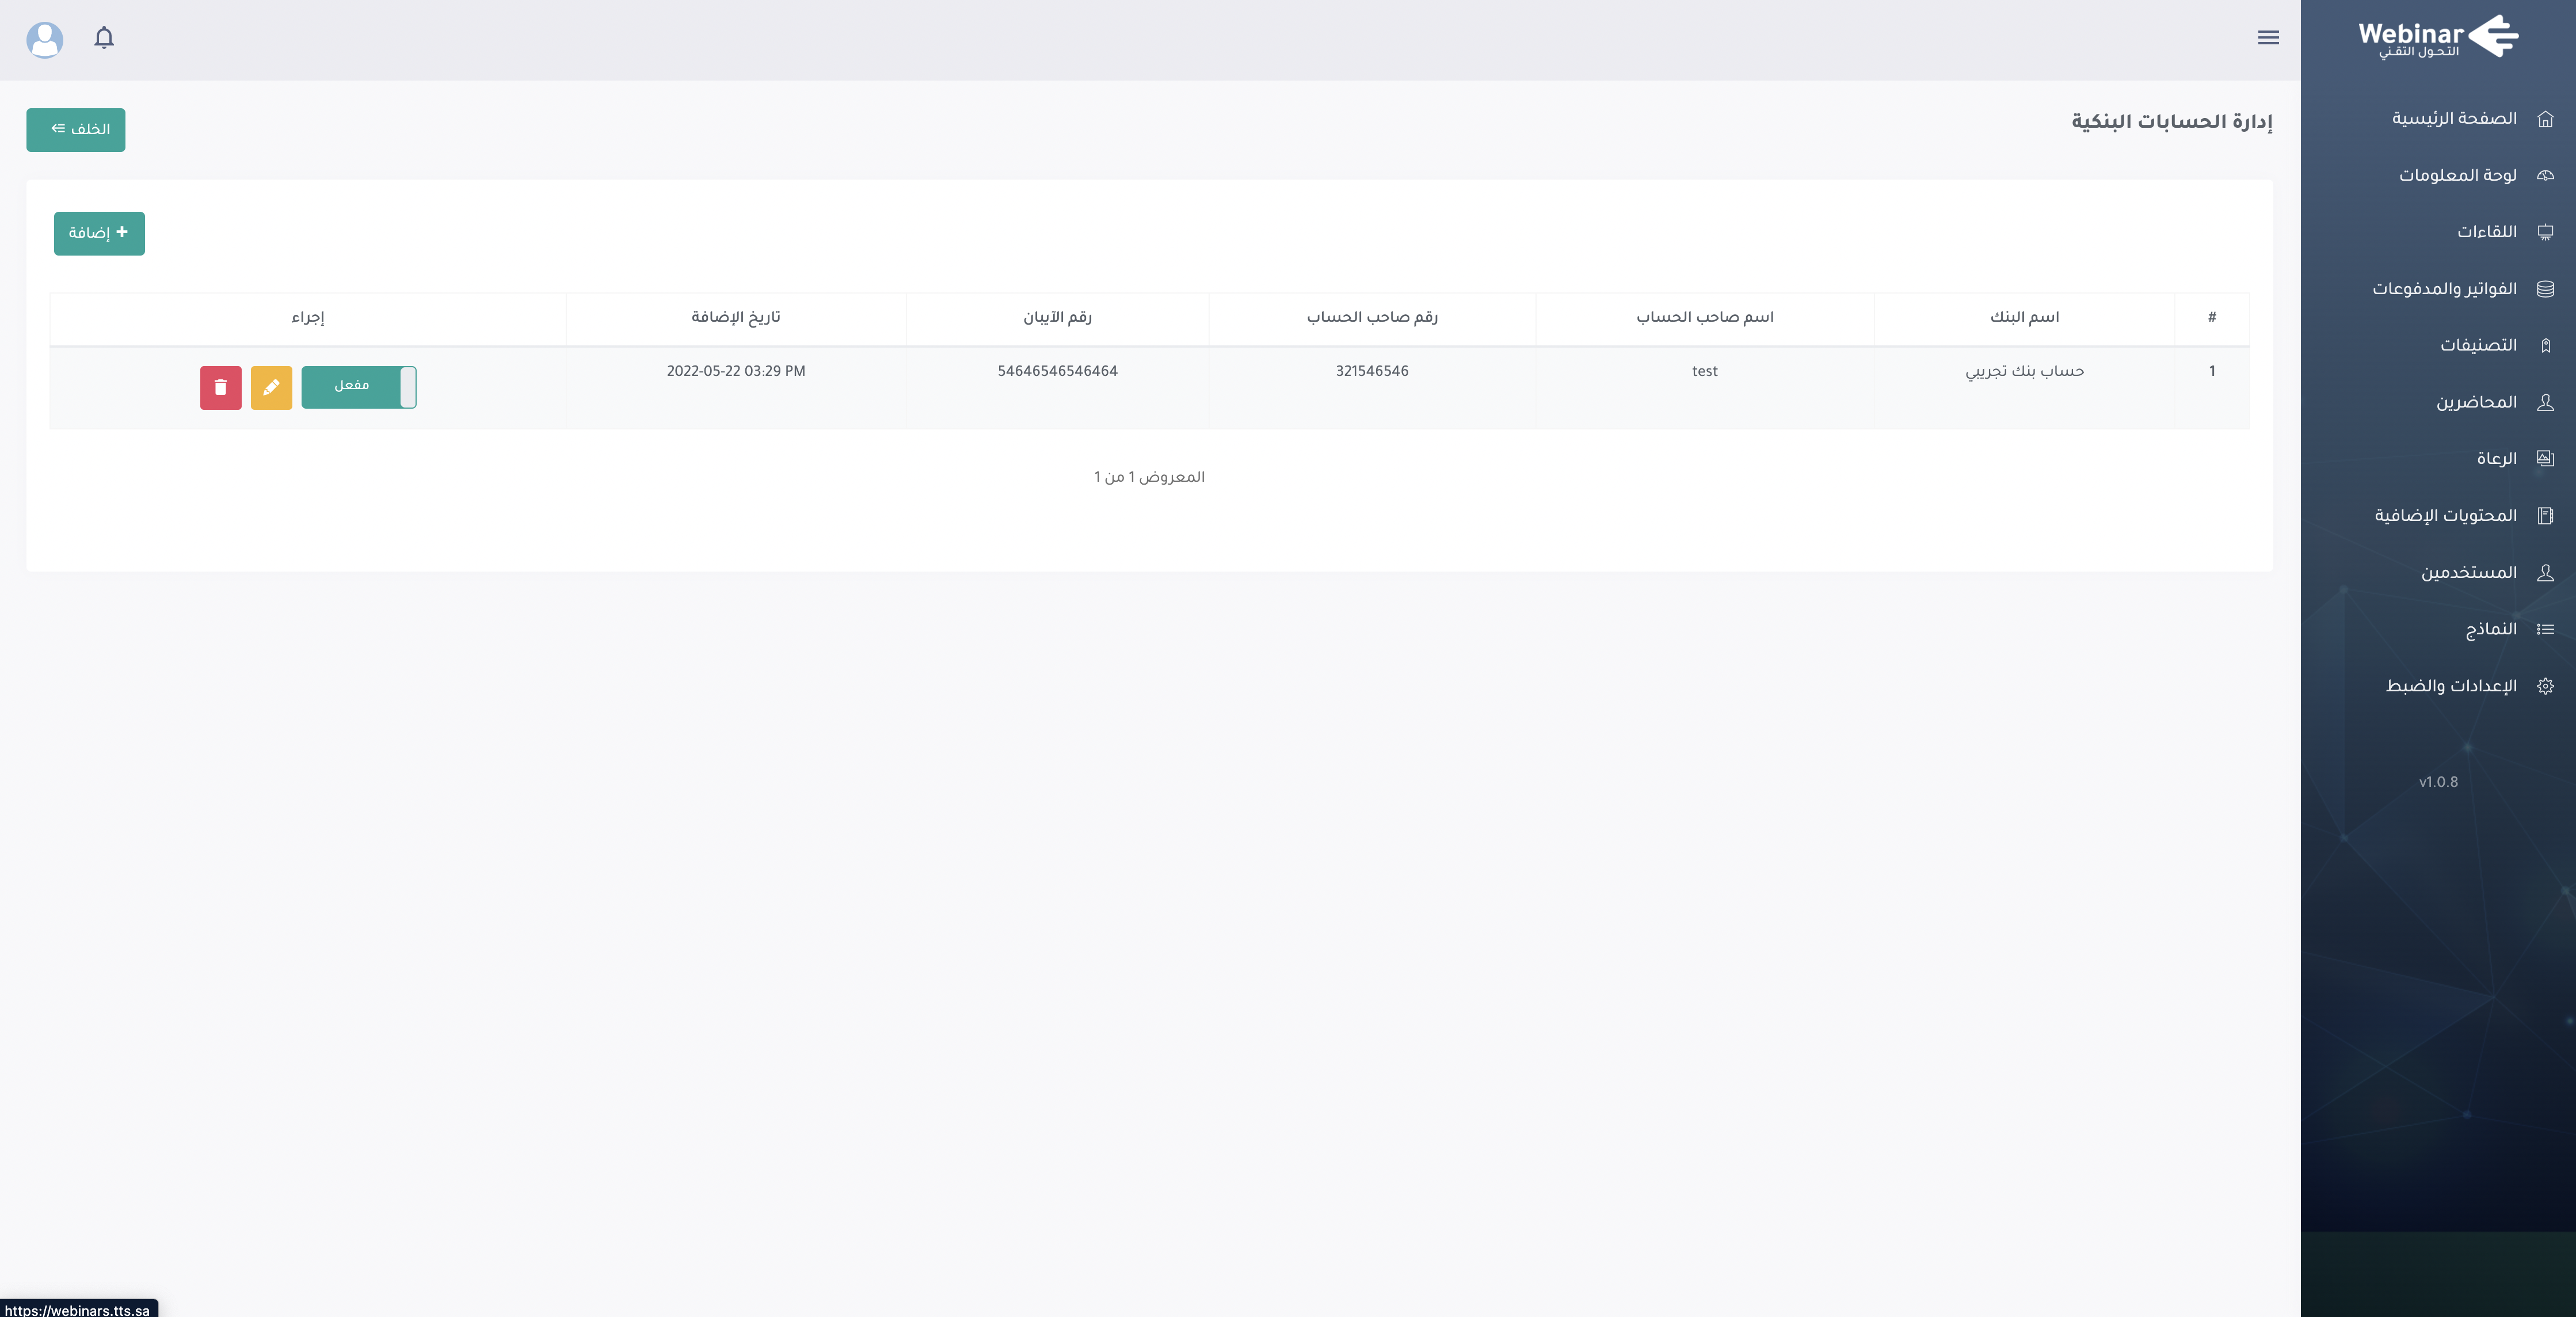Viewport: 2576px width, 1317px height.
Task: Click the sponsors image icon
Action: point(2546,459)
